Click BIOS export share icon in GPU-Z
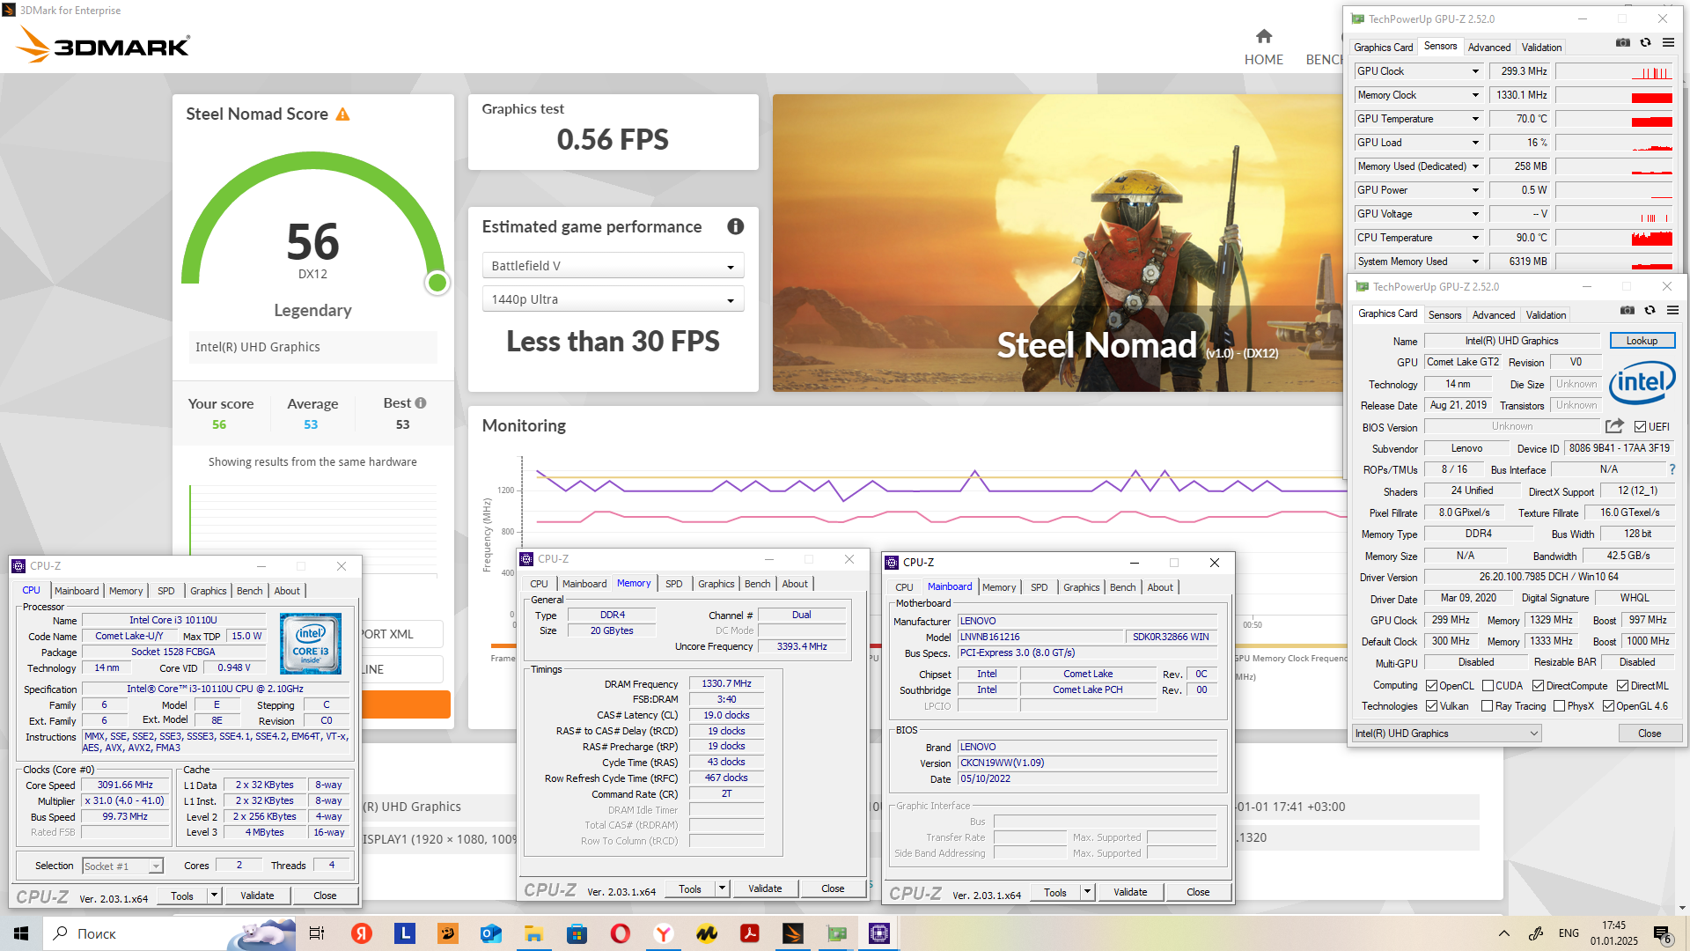 [x=1614, y=426]
